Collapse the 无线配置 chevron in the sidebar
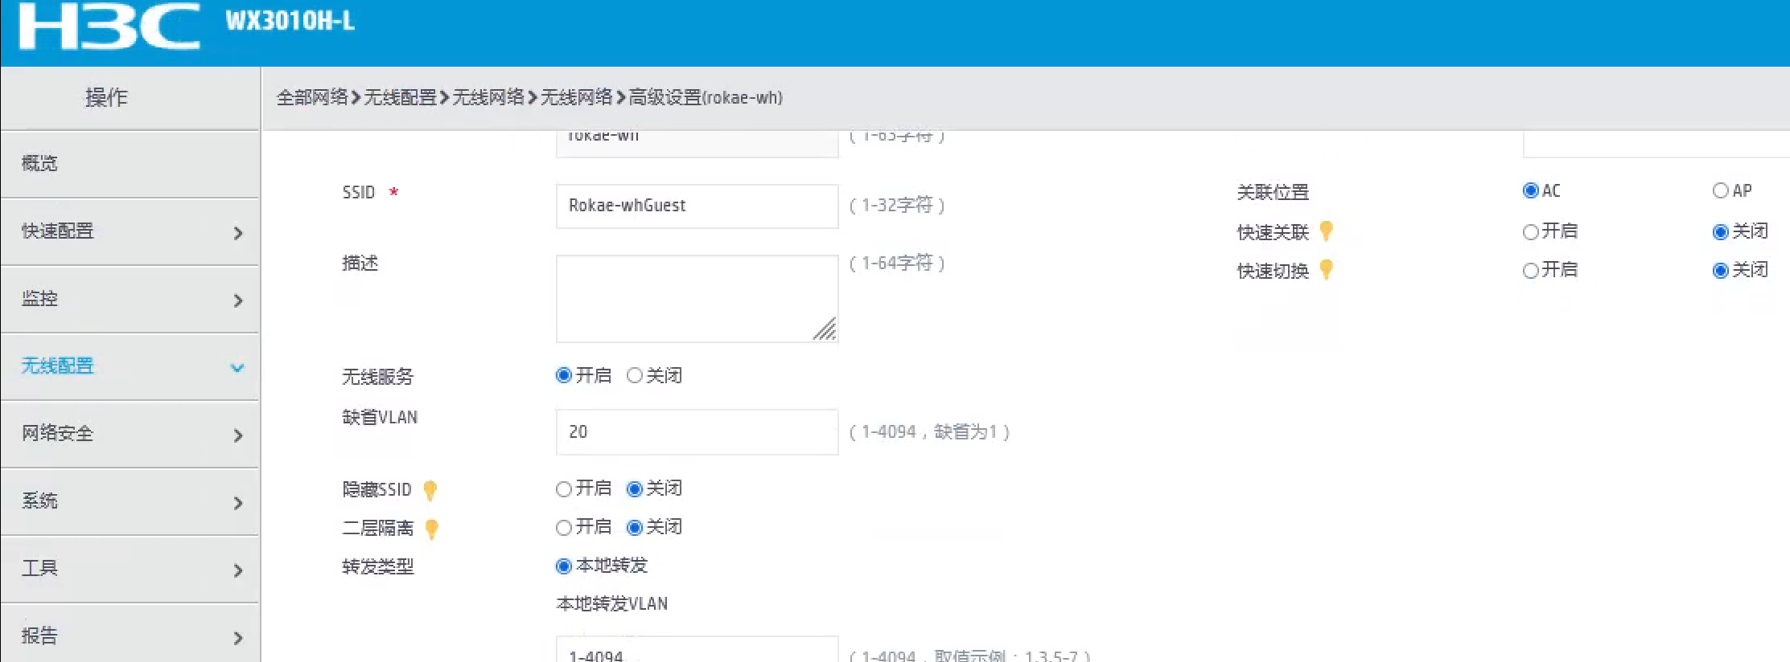 click(237, 368)
